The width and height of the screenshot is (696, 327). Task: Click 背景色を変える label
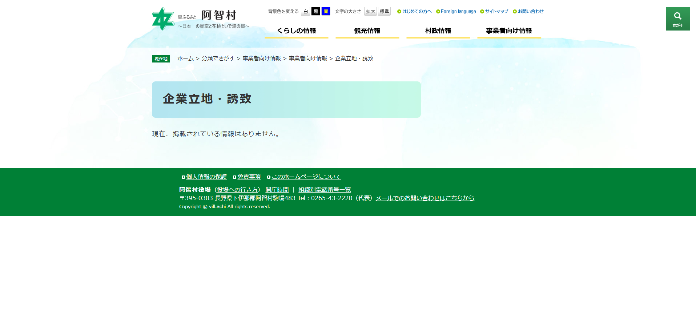(283, 11)
